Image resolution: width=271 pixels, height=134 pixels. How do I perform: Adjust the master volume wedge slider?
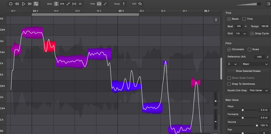(x=248, y=4)
